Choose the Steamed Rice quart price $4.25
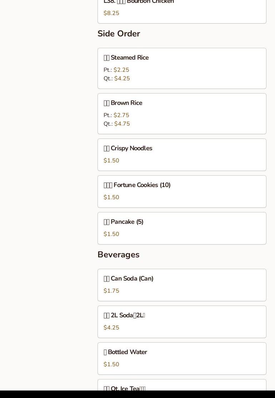Viewport: 275px width, 398px height. [x=122, y=79]
